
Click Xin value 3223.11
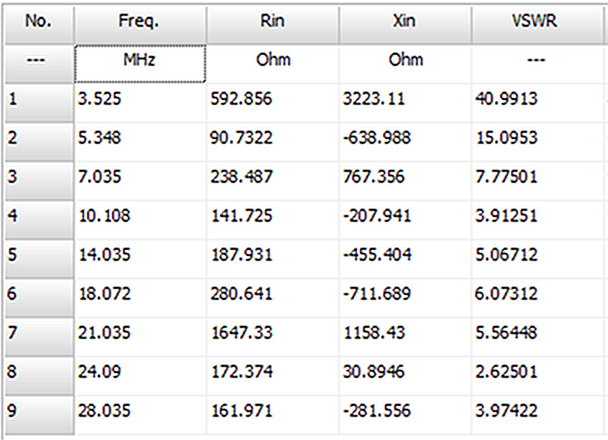point(405,102)
